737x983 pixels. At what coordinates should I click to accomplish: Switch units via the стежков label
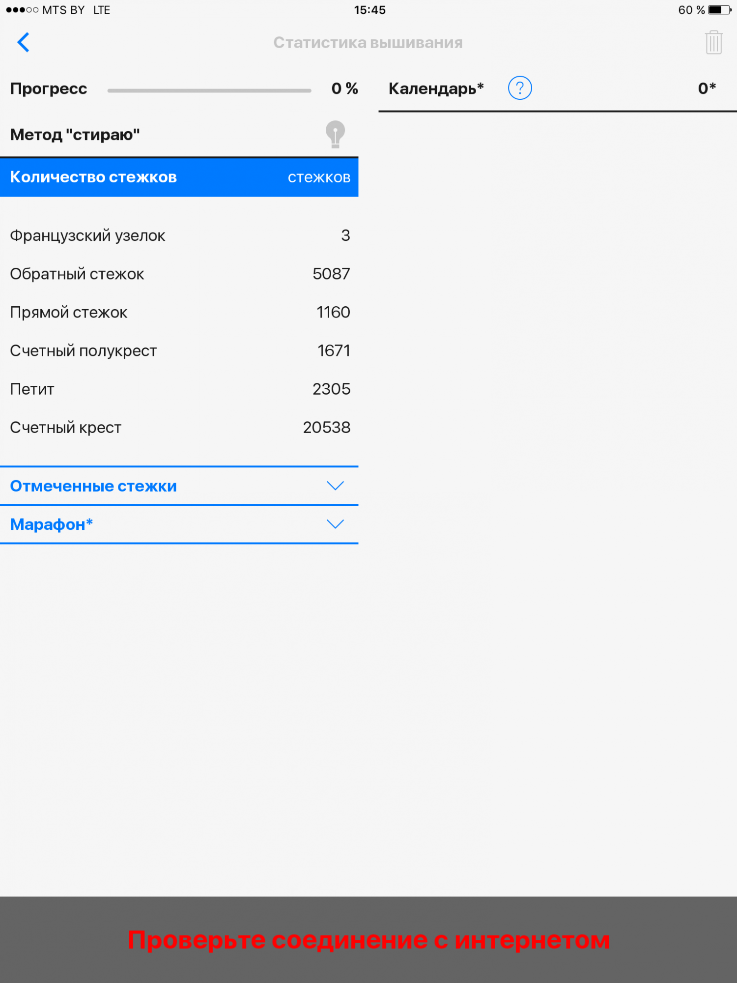(x=319, y=177)
